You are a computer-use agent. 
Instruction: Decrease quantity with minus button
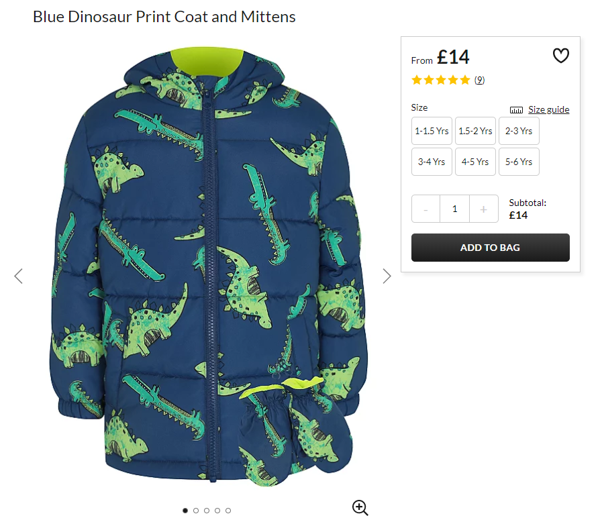[425, 209]
